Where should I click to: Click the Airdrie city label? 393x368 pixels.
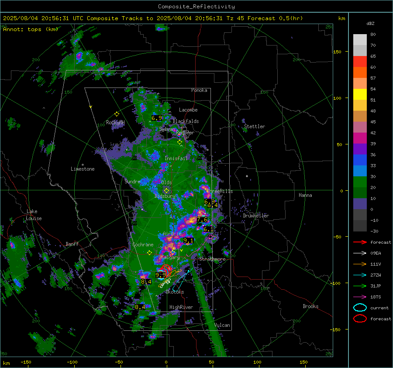(172, 234)
